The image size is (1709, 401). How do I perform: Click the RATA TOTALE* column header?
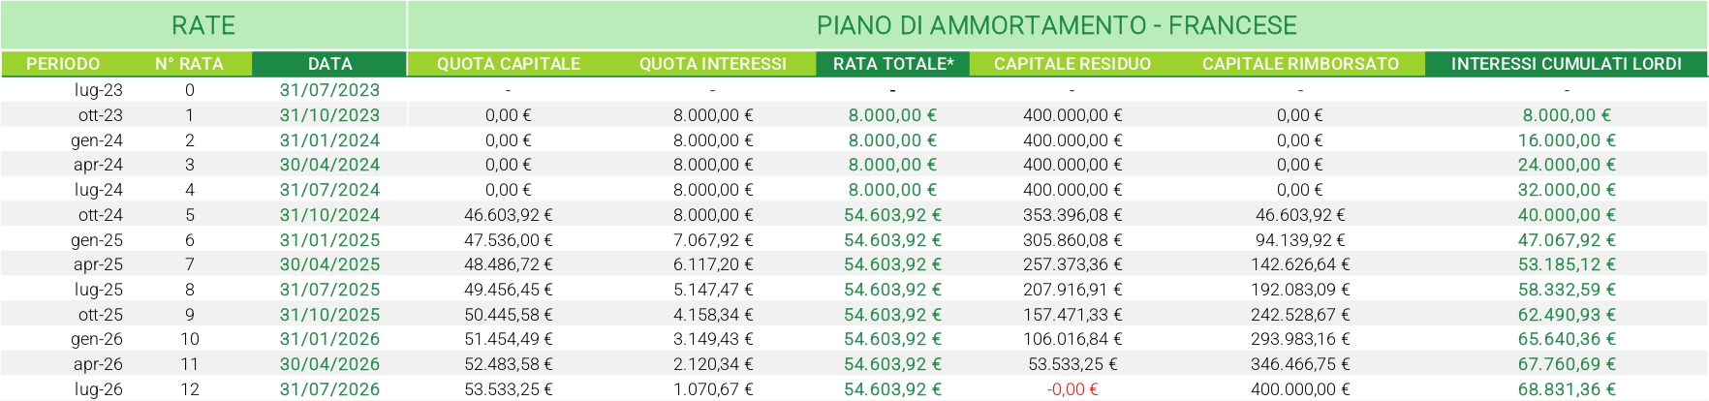pos(893,64)
